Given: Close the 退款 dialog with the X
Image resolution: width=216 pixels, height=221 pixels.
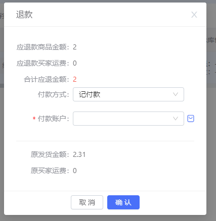Looking at the screenshot, I should pos(194,15).
